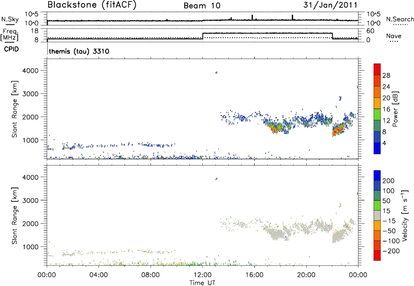The height and width of the screenshot is (286, 414).
Task: Click the CPID row label
Action: tap(11, 49)
